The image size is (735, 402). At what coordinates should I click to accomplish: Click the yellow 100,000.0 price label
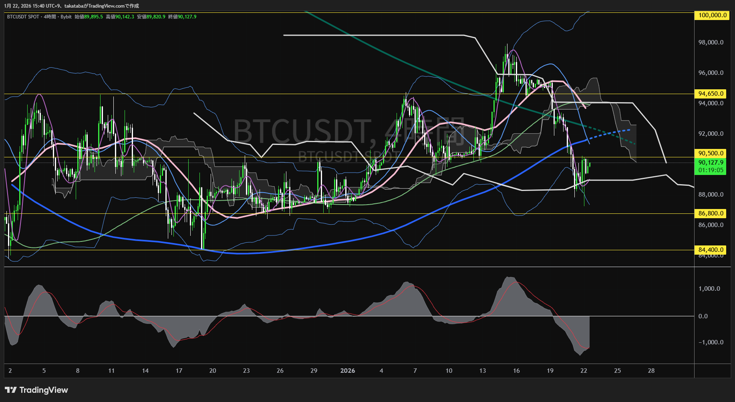tap(712, 15)
